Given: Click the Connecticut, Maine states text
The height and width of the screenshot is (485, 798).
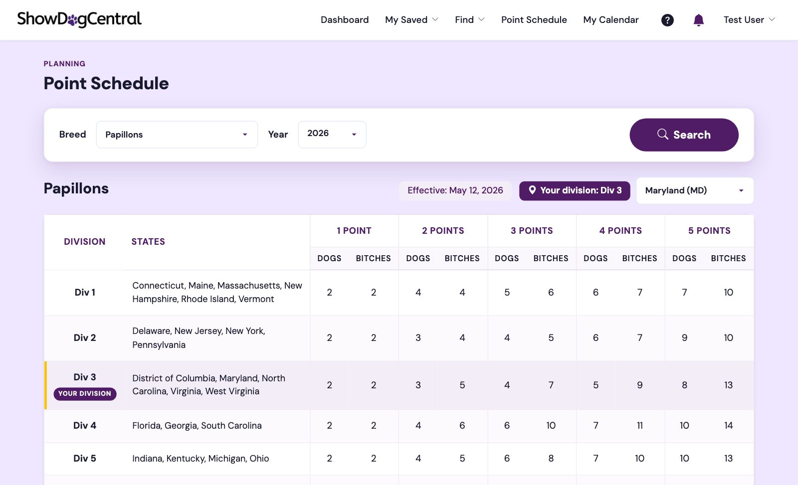Looking at the screenshot, I should tap(217, 293).
